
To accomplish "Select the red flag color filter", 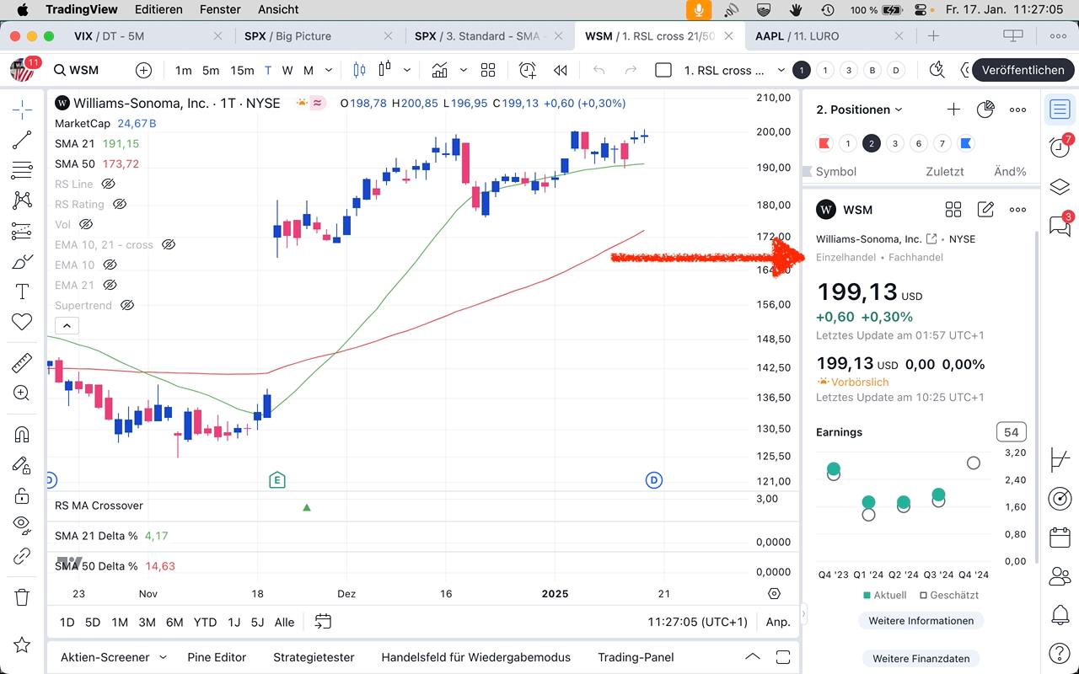I will [824, 144].
